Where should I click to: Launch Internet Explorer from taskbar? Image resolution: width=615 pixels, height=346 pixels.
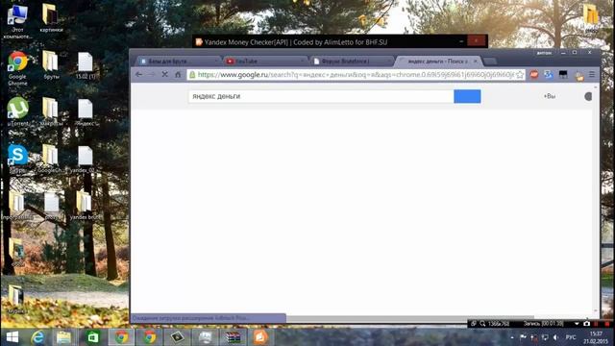38,337
